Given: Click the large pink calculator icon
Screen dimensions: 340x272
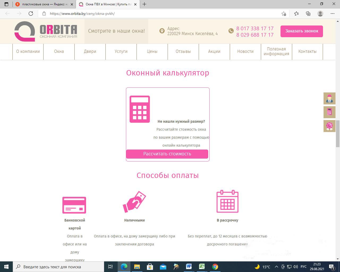Looking at the screenshot, I should [x=140, y=109].
